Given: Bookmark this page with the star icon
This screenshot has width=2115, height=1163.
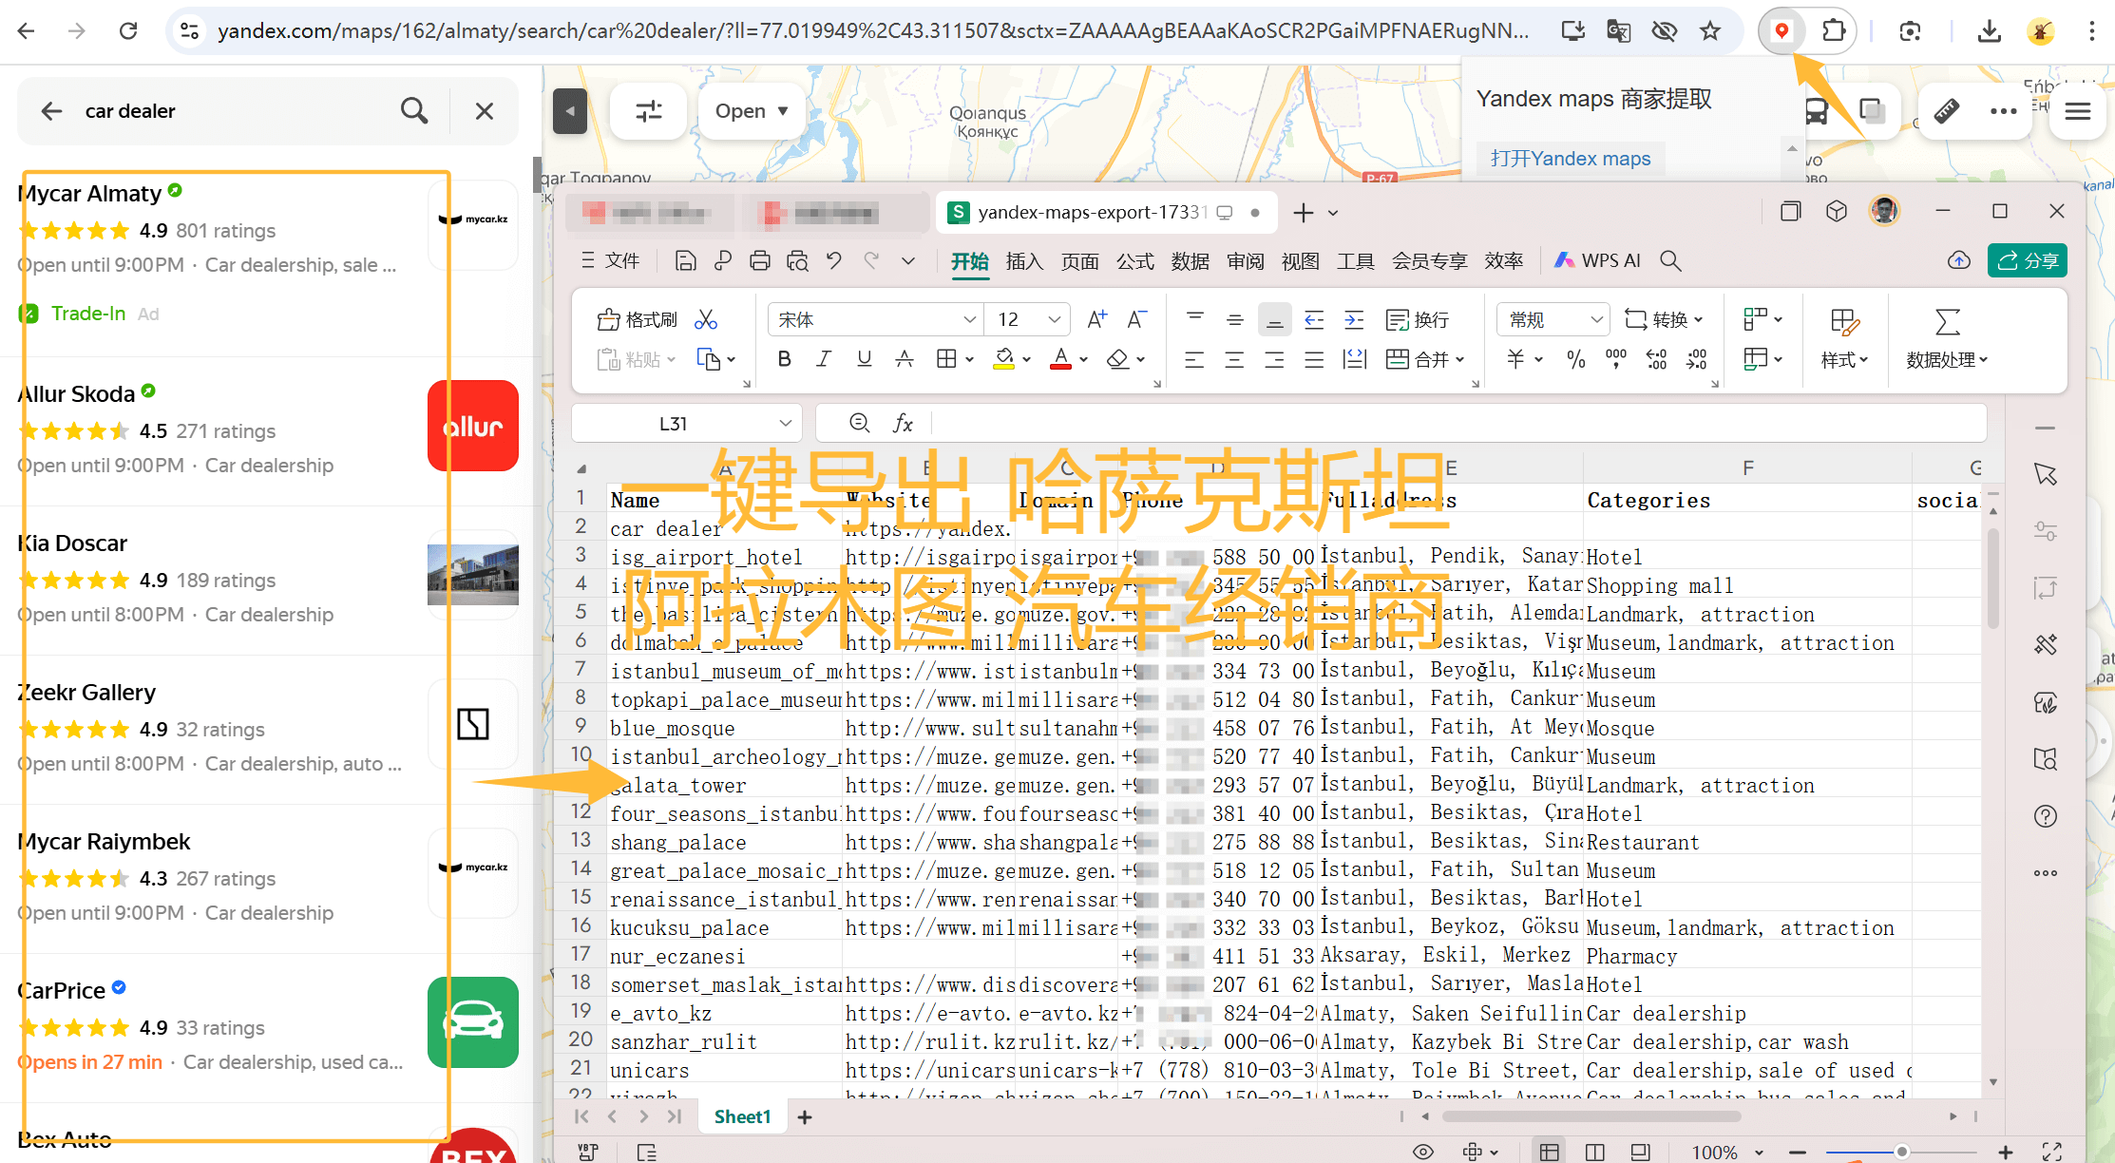Looking at the screenshot, I should pos(1710,31).
